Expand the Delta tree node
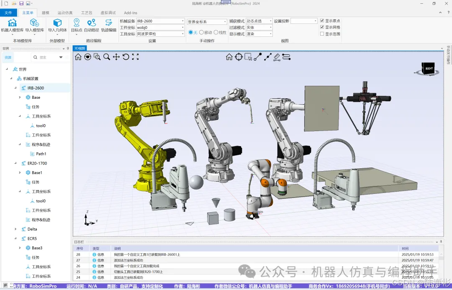 click(15, 229)
